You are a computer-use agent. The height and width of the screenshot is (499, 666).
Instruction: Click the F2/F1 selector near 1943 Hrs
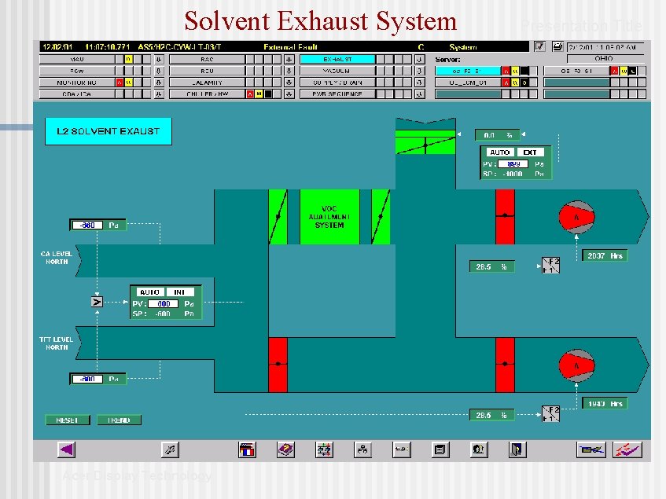(551, 413)
